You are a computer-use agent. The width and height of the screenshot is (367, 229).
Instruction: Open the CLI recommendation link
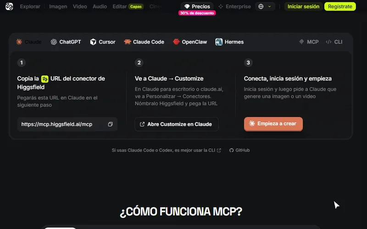coord(166,150)
